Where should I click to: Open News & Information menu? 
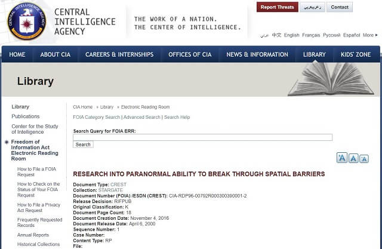pos(257,54)
